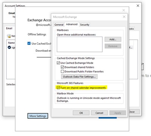Toggle Turn on shared calendar improvements

point(58,88)
